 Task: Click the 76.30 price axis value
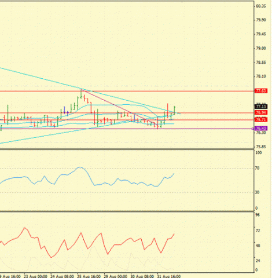pyautogui.click(x=261, y=133)
